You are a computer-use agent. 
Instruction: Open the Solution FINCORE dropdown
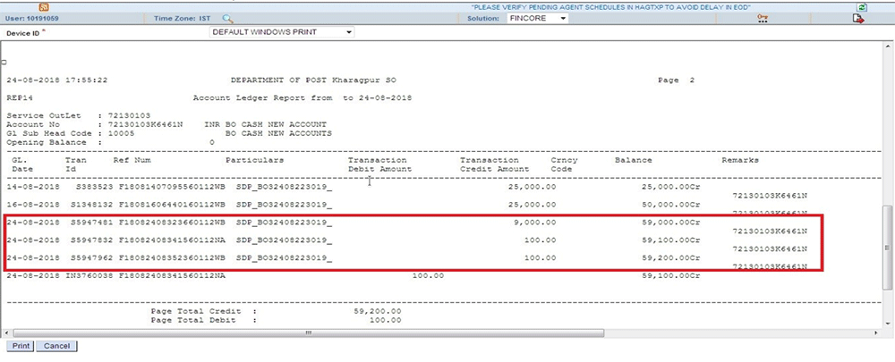click(535, 18)
